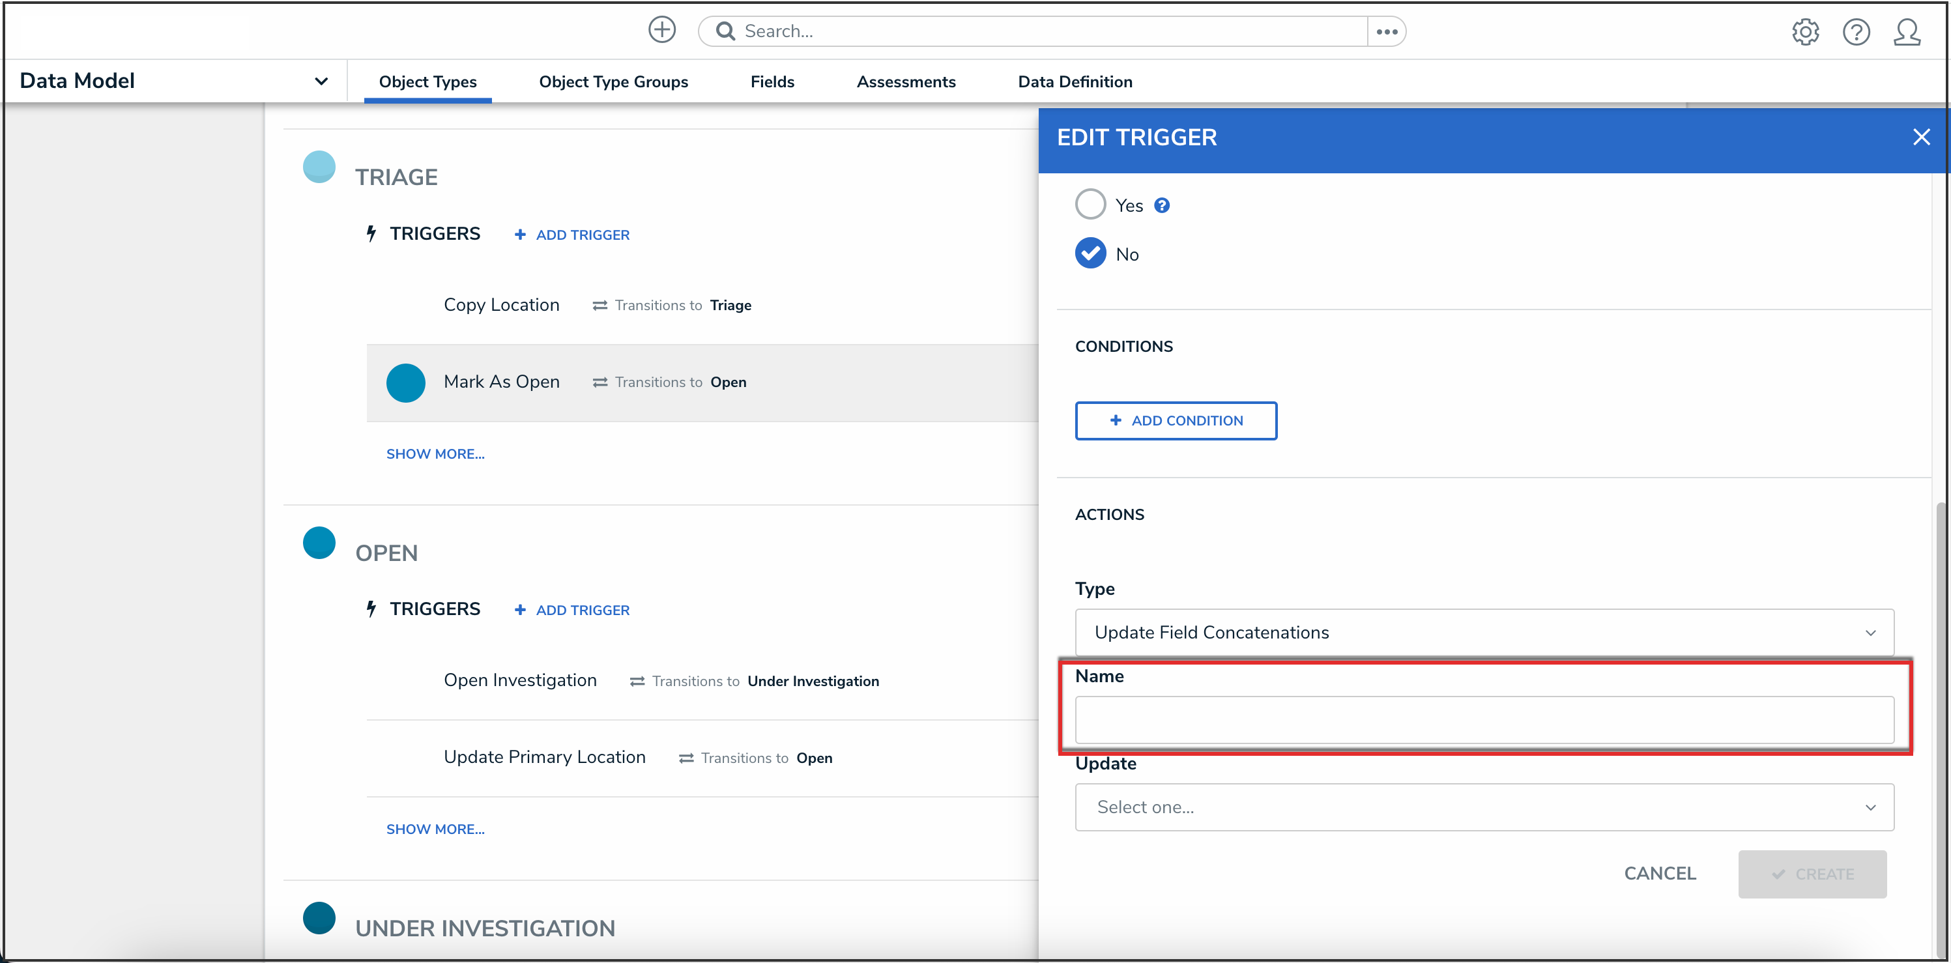Viewport: 1951px width, 963px height.
Task: Open the Update Select one dropdown
Action: [1484, 807]
